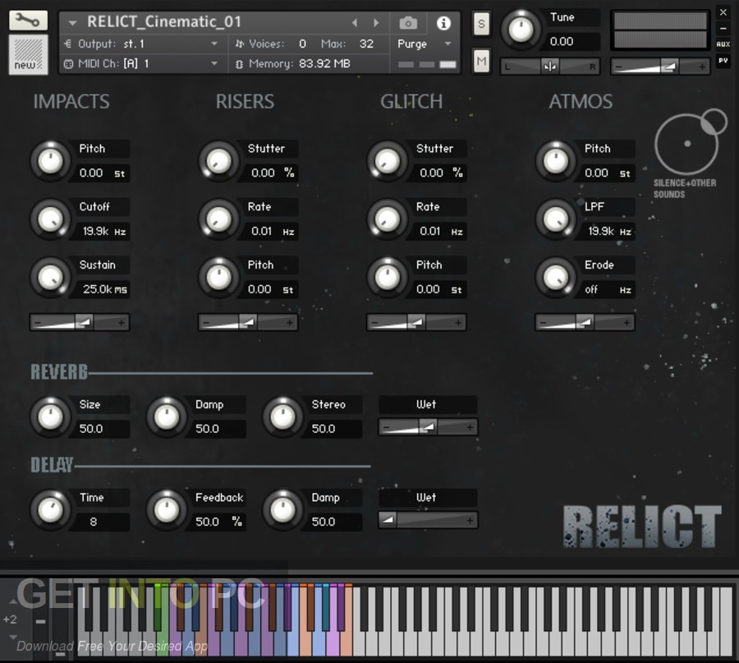
Task: Open instrument edit mode via wrench icon
Action: pos(28,21)
